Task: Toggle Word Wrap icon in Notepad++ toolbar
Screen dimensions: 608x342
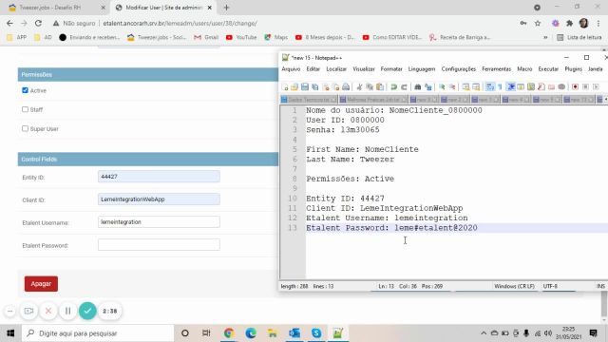Action: (x=490, y=86)
